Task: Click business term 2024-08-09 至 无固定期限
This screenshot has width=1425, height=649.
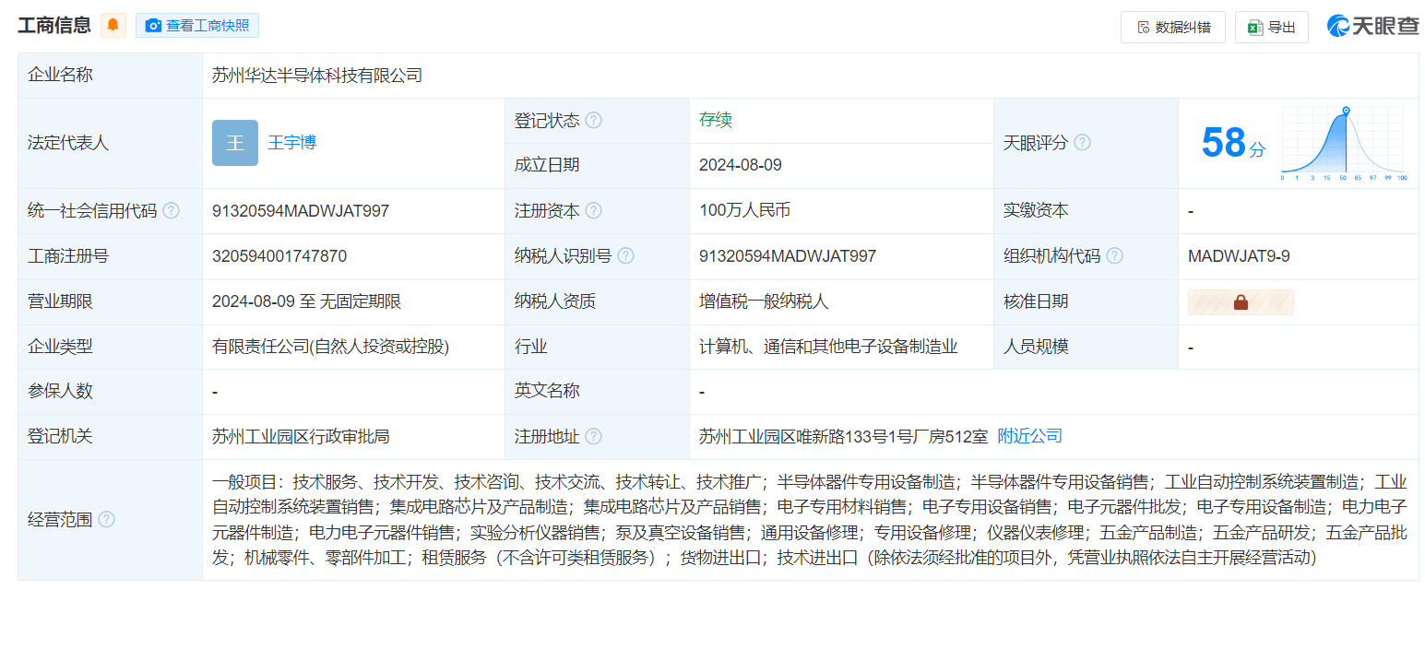Action: coord(306,301)
